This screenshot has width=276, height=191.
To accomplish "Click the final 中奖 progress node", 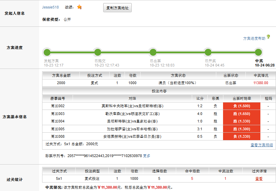I will click(x=258, y=52).
